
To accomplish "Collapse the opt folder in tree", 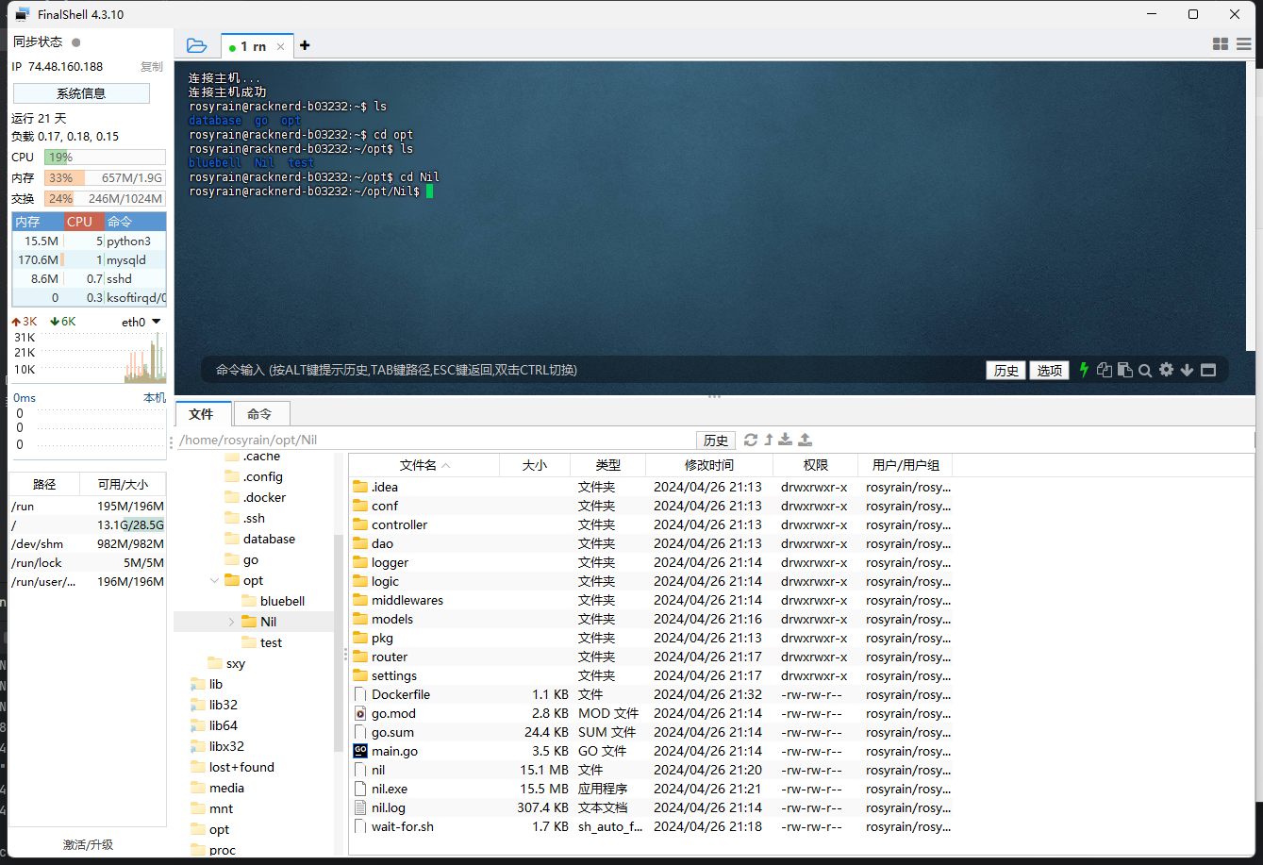I will coord(215,580).
